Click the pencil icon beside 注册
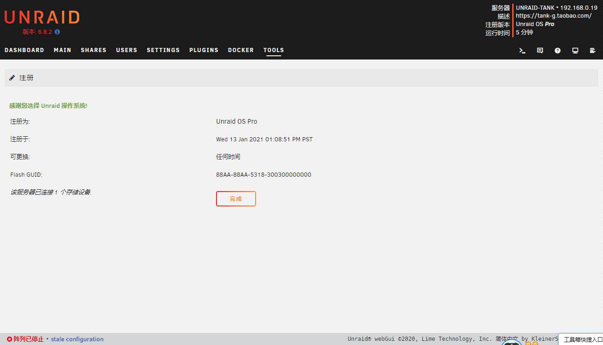This screenshot has height=345, width=603. tap(12, 78)
